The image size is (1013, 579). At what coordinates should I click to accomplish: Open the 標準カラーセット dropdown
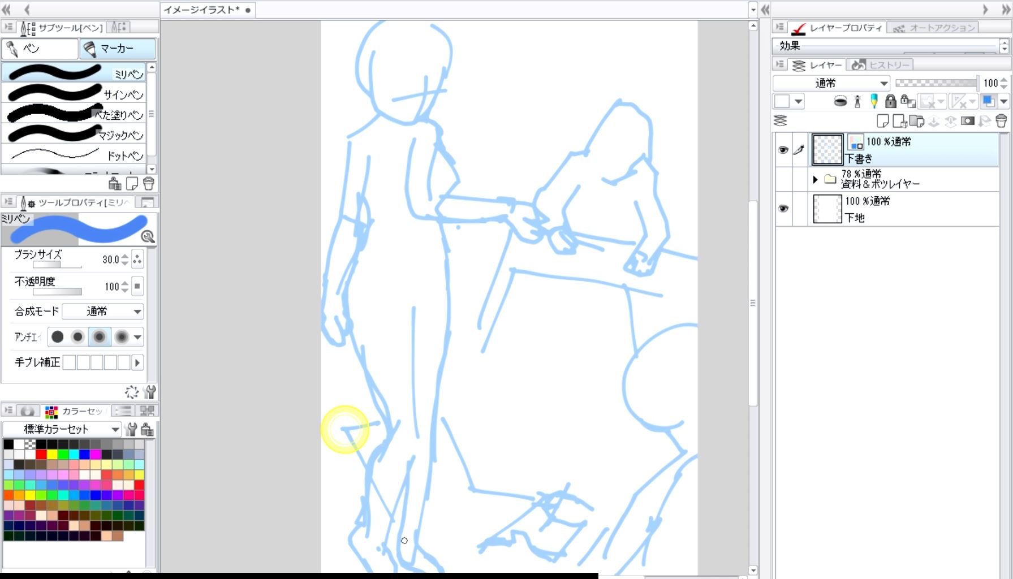[x=62, y=429]
